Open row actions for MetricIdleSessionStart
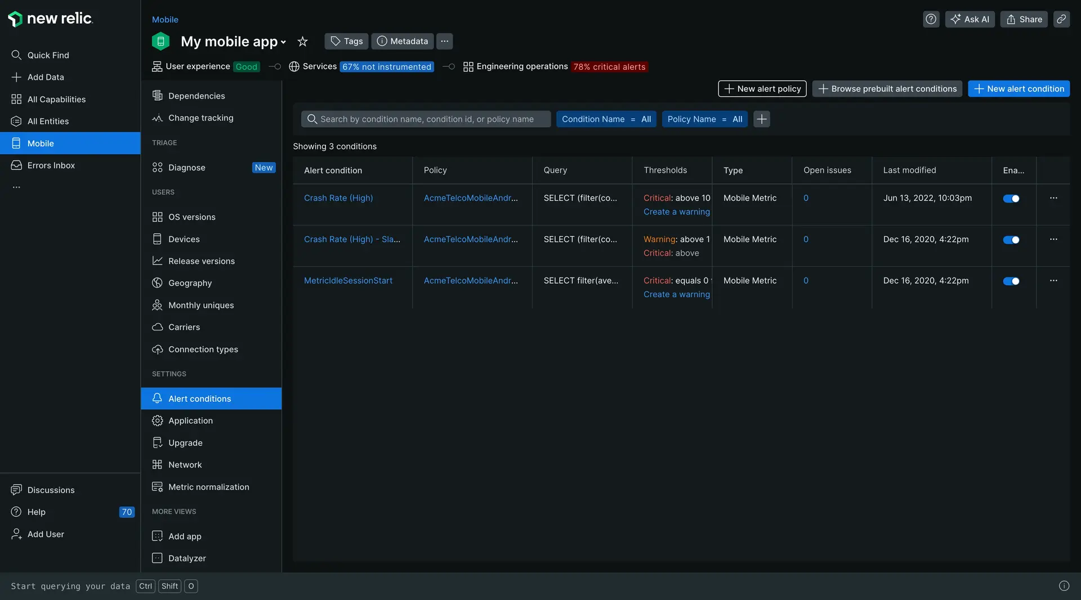Screen dimensions: 1081x600 pyautogui.click(x=1053, y=281)
